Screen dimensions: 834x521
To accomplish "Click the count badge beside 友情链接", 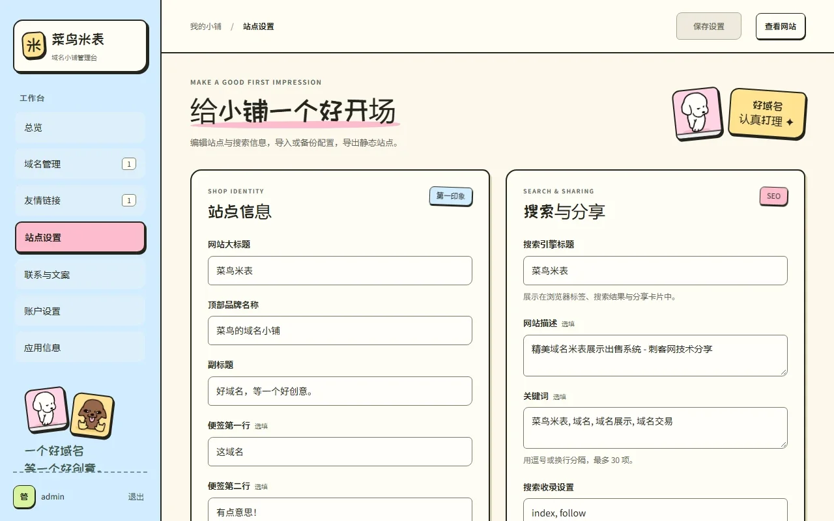I will click(x=129, y=201).
